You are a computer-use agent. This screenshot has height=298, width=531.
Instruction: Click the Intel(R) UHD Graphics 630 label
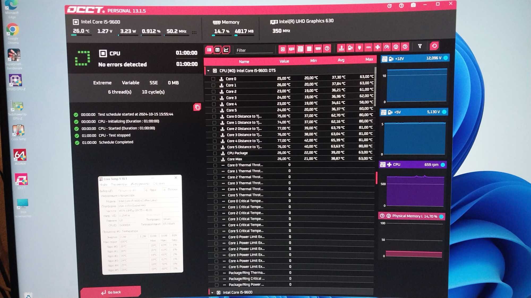306,21
